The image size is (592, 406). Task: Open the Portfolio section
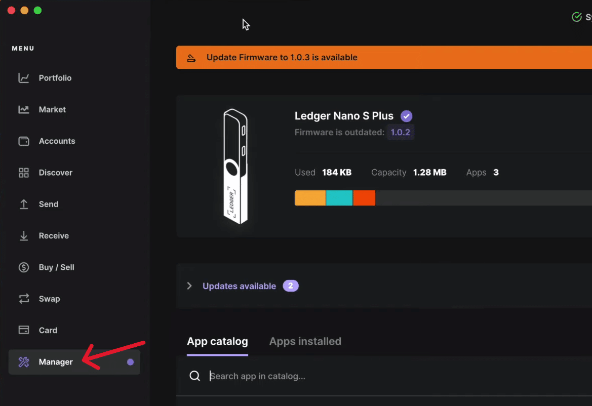tap(56, 78)
